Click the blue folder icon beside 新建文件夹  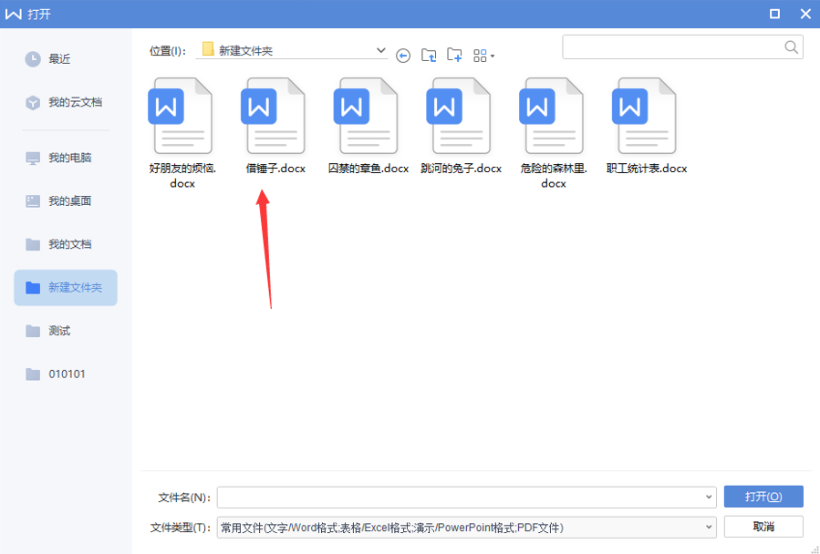point(33,287)
